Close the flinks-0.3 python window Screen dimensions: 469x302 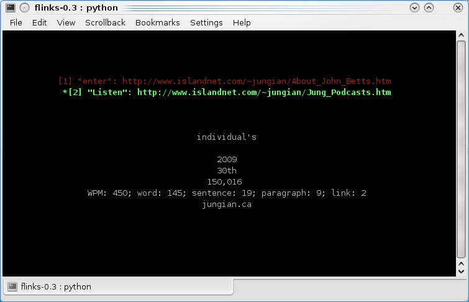tap(458, 7)
